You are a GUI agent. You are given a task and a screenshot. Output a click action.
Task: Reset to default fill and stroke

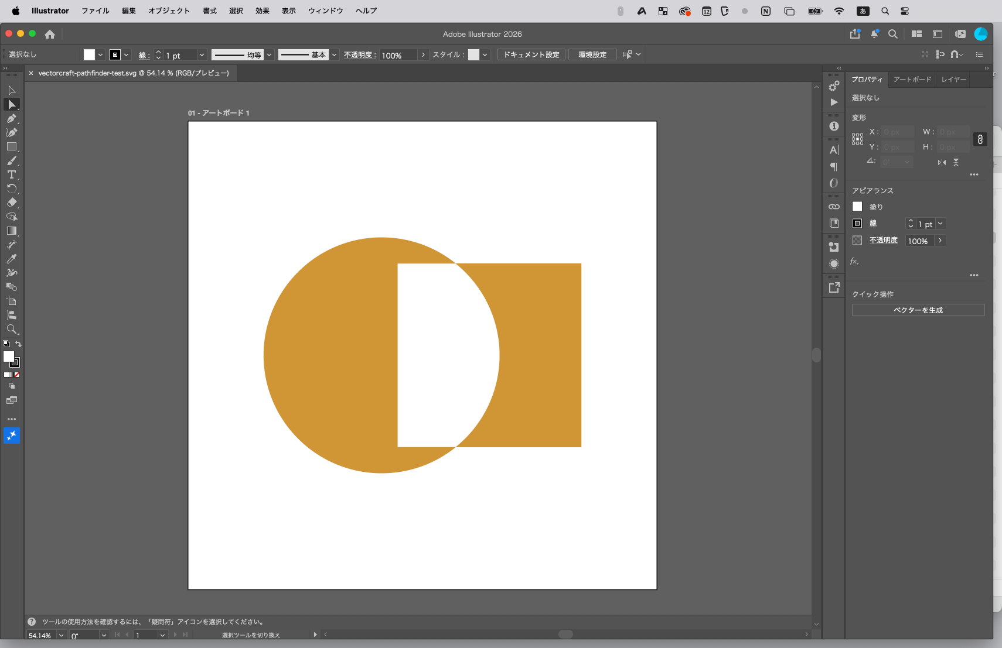[6, 344]
